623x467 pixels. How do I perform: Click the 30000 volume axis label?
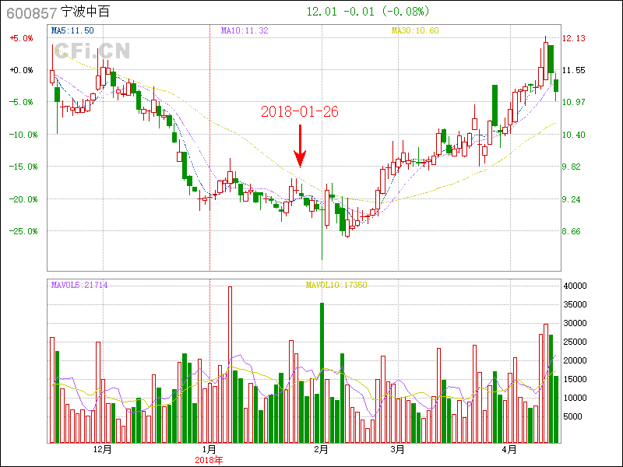(575, 323)
